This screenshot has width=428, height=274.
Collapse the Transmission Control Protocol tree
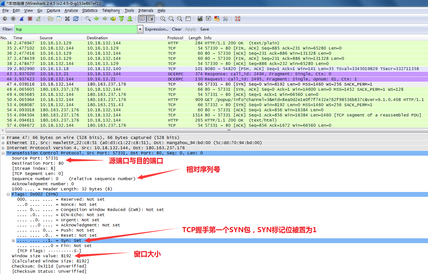pyautogui.click(x=3, y=153)
